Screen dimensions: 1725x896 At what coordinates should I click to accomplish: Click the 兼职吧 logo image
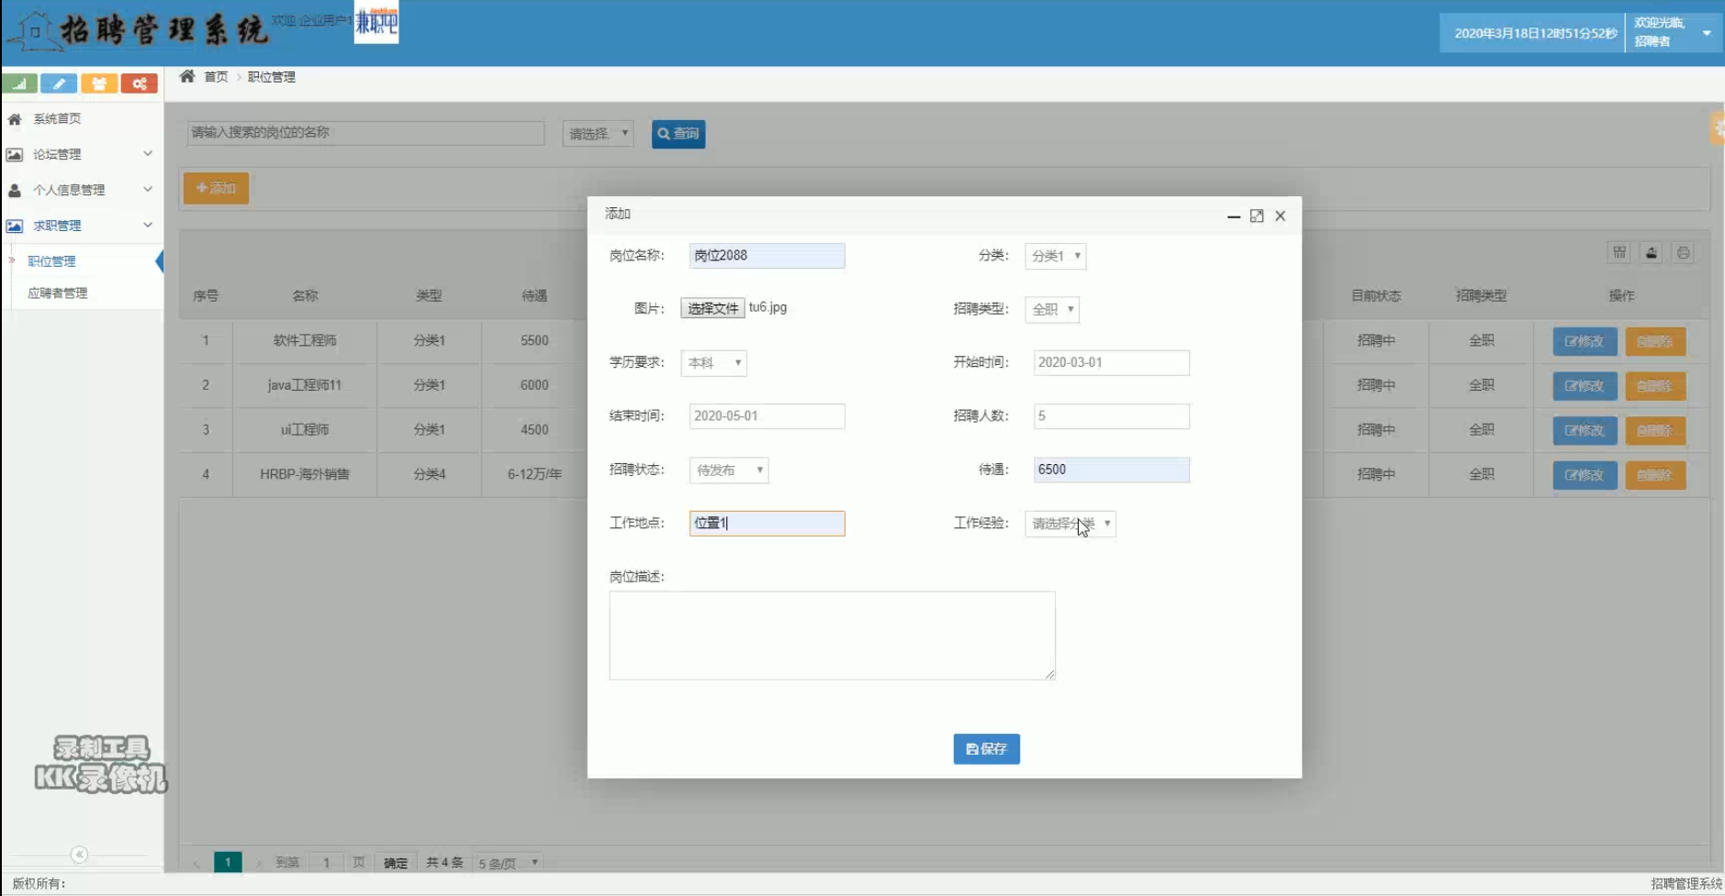point(376,22)
